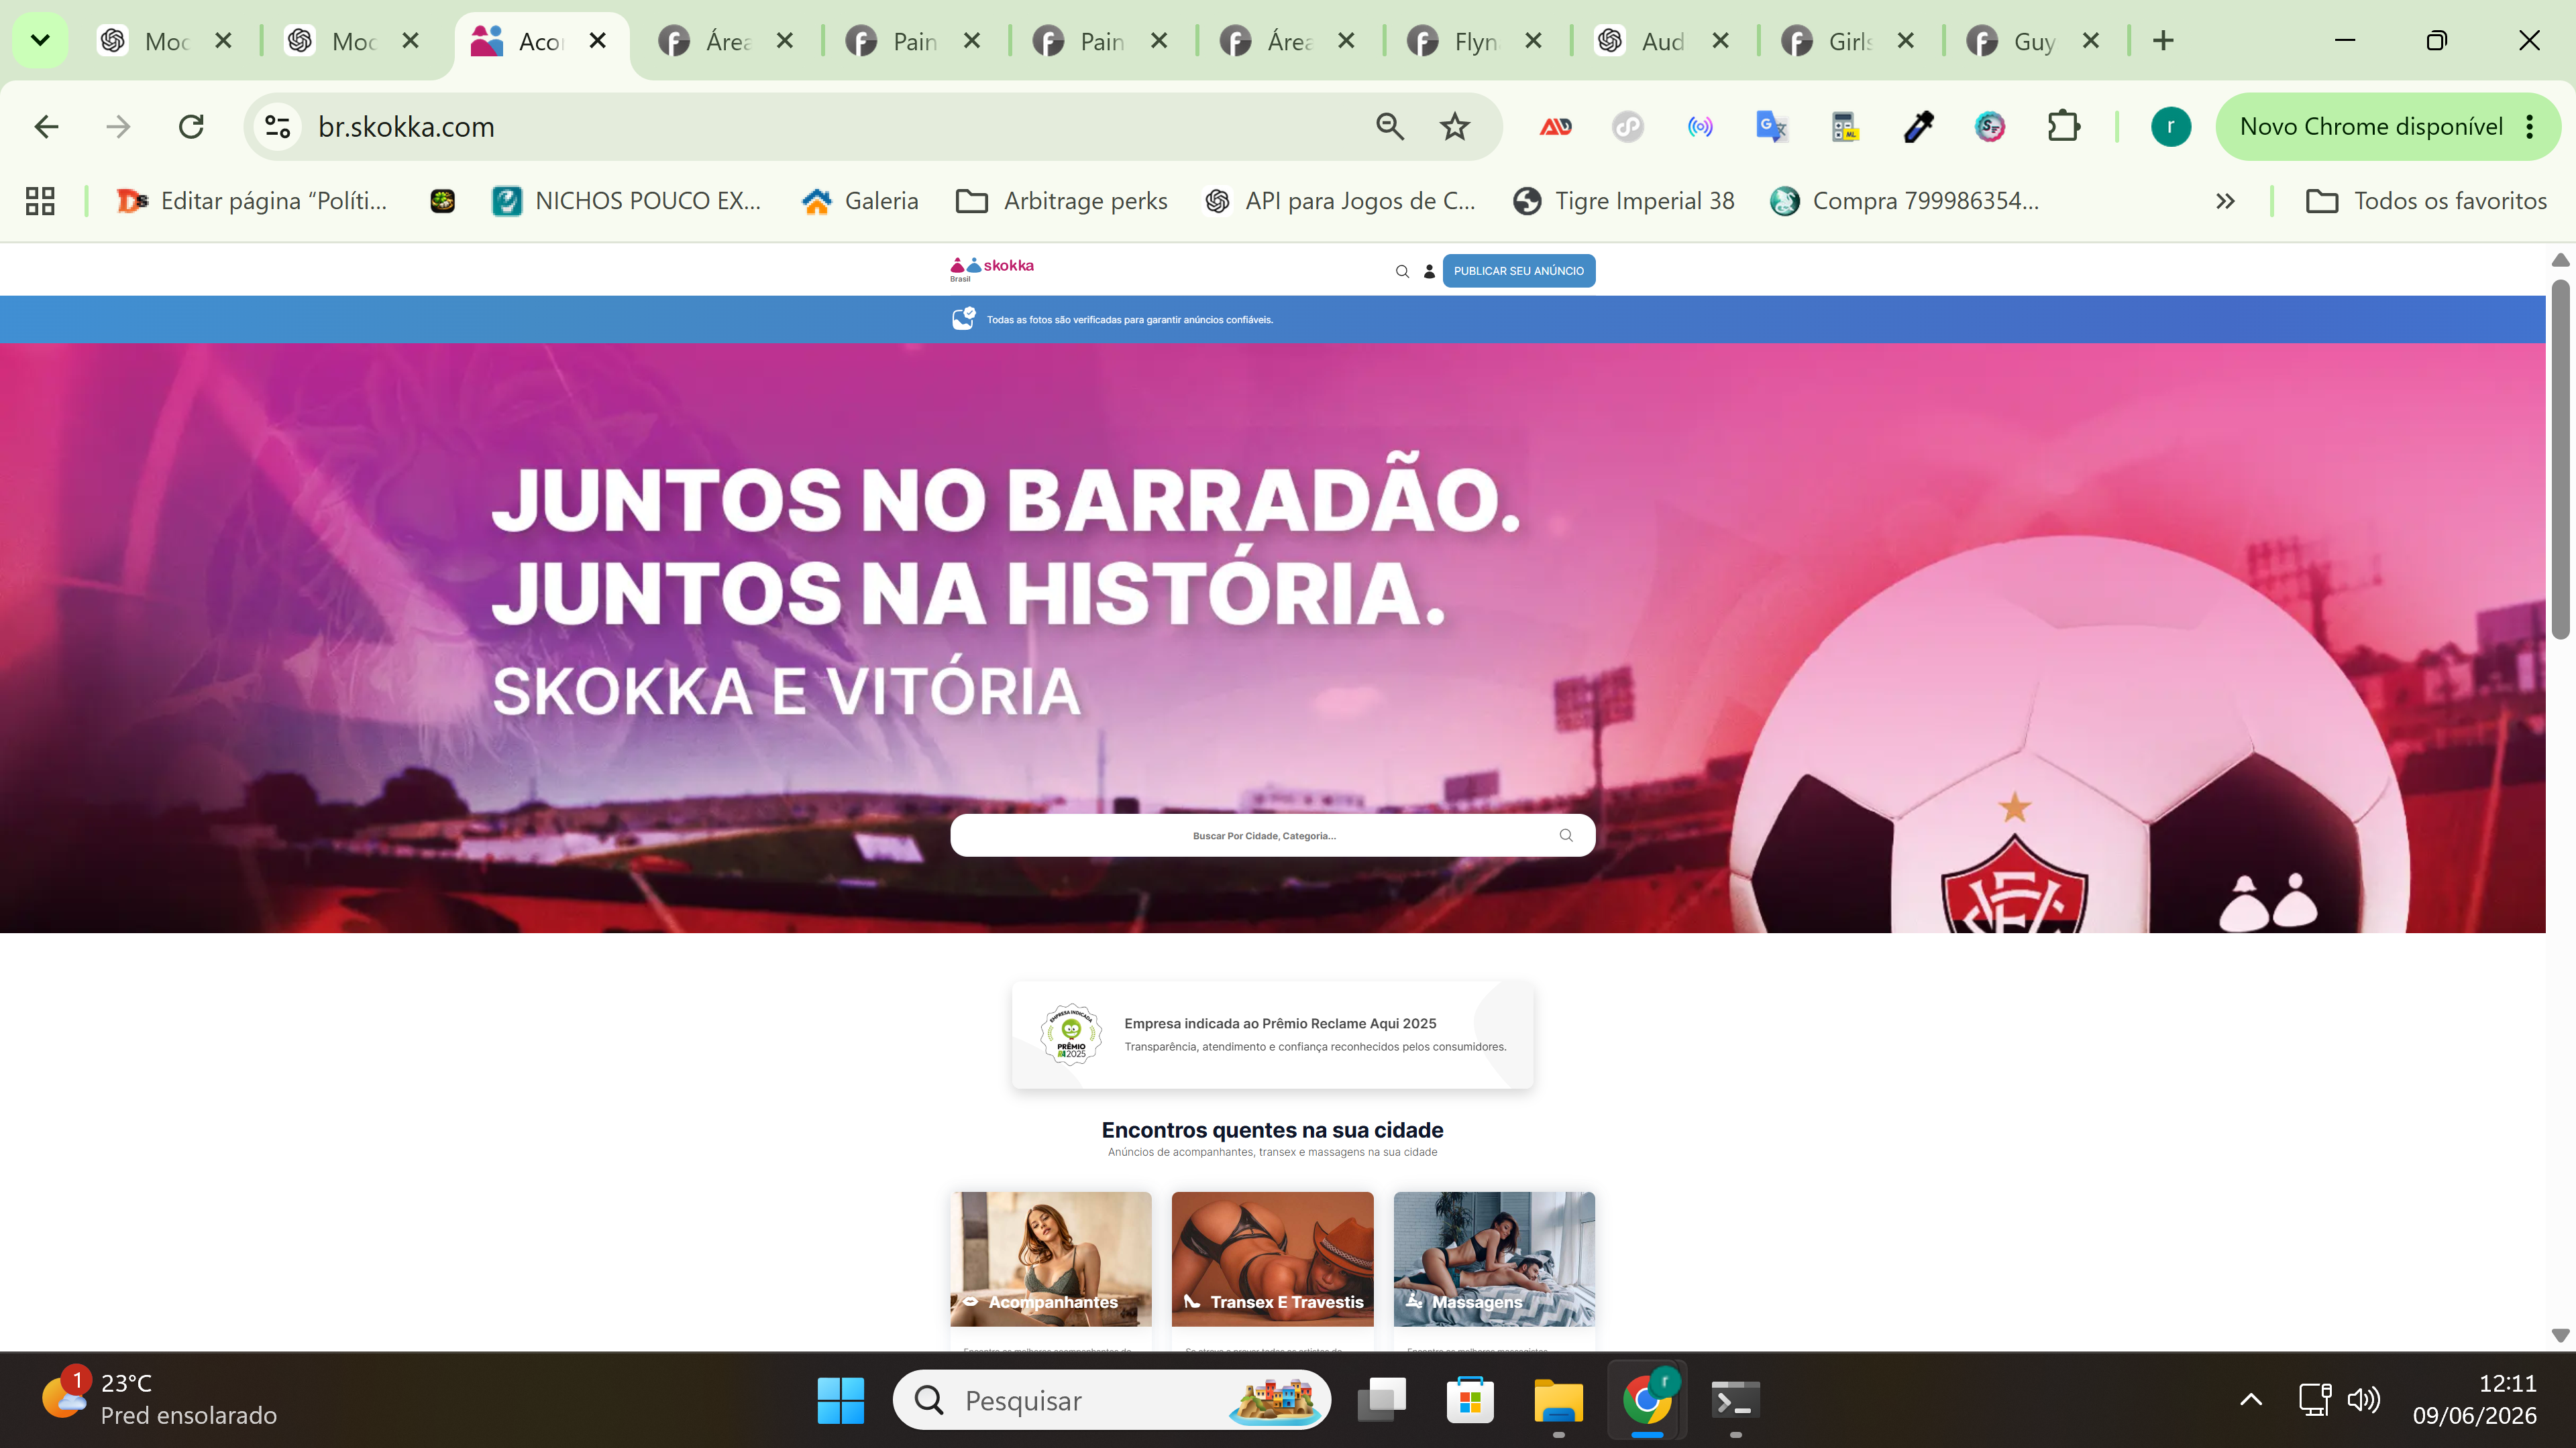Image resolution: width=2576 pixels, height=1448 pixels.
Task: Open the 'Galeria' bookmark
Action: click(x=860, y=201)
